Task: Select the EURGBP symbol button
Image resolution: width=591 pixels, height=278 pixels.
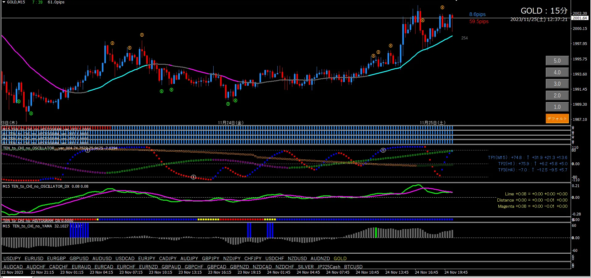Action: (x=57, y=259)
